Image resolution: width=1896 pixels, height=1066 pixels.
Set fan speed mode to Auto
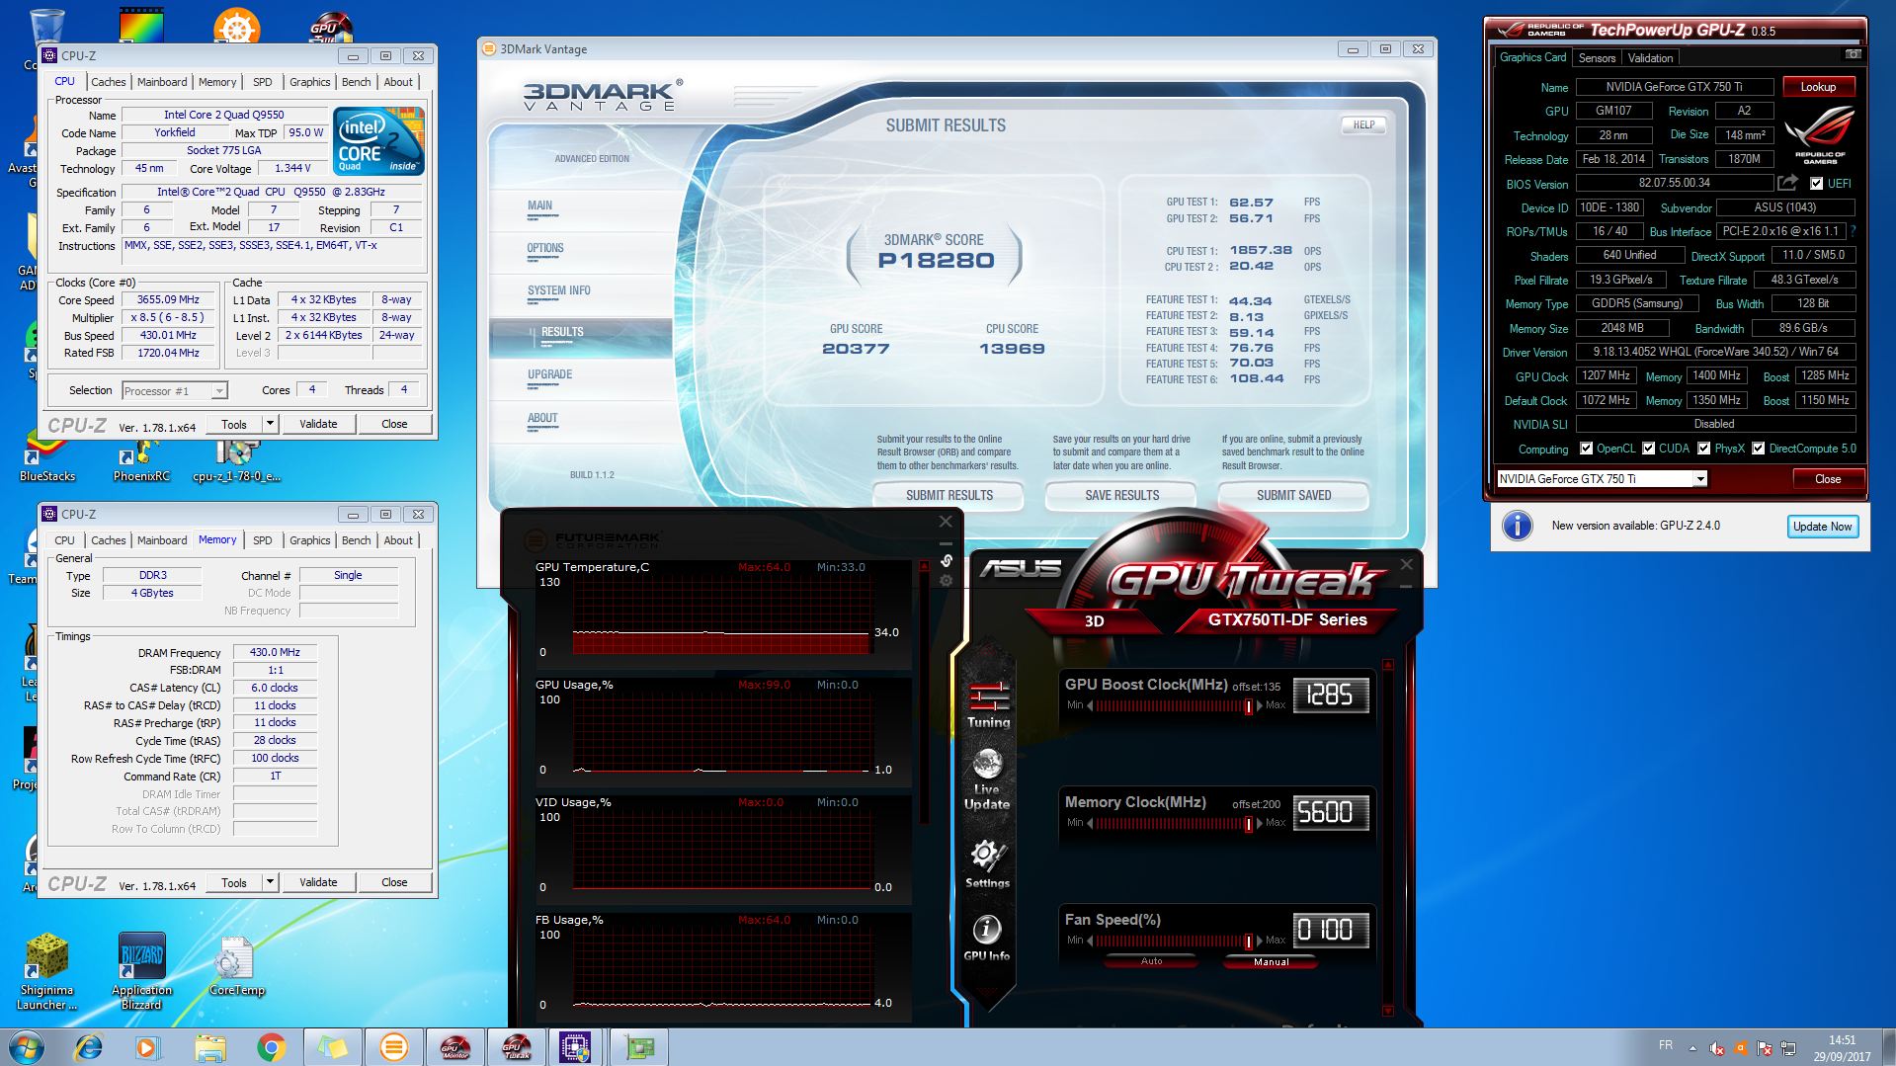(1151, 961)
